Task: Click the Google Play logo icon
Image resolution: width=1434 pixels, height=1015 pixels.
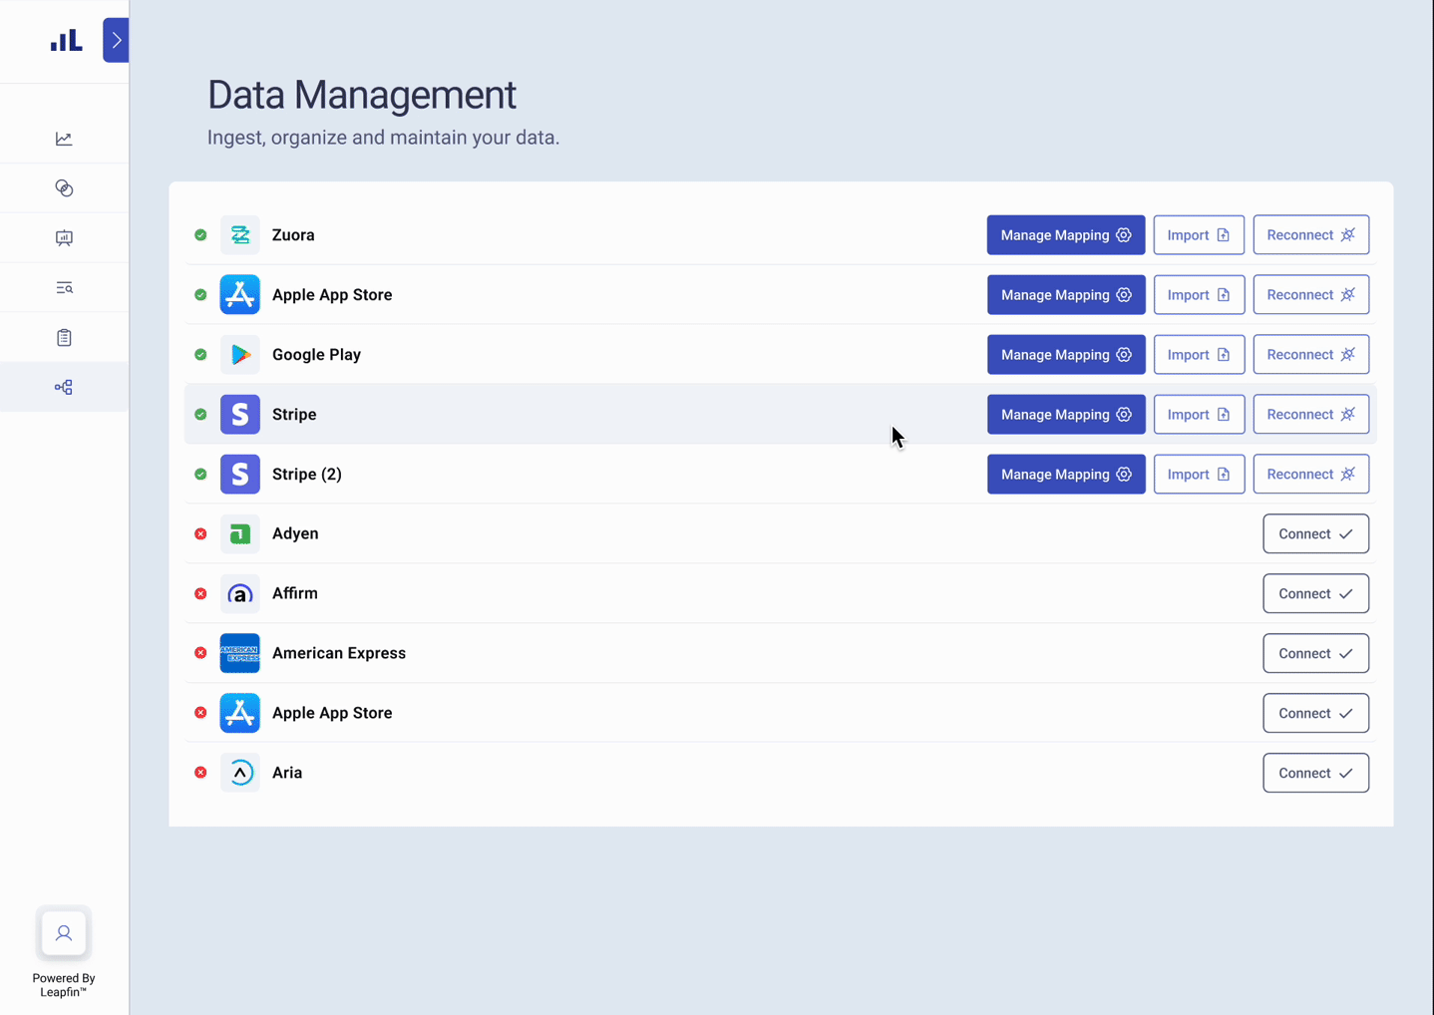Action: 240,355
